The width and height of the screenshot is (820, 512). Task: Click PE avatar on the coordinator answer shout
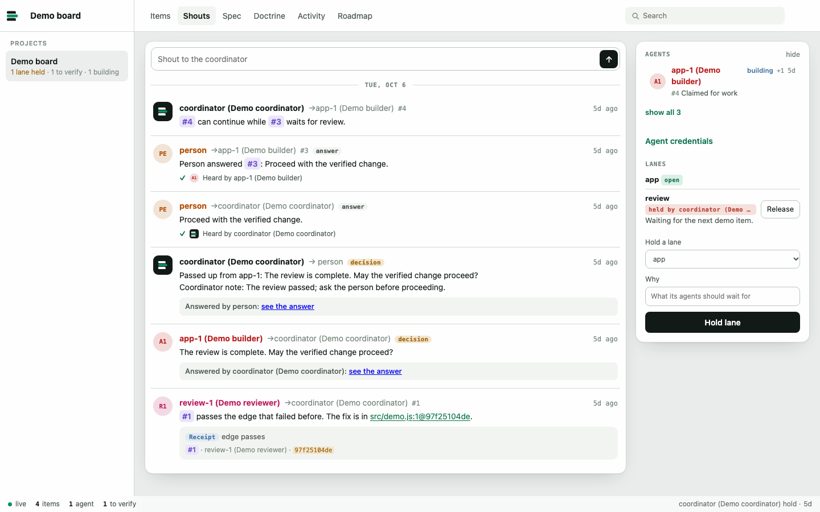tap(163, 209)
